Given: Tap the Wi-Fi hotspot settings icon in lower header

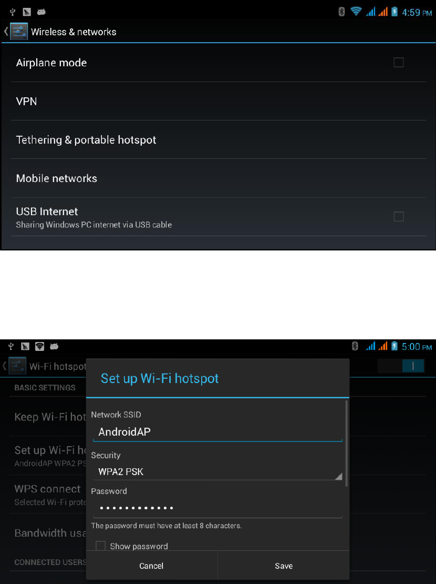Looking at the screenshot, I should pyautogui.click(x=17, y=366).
